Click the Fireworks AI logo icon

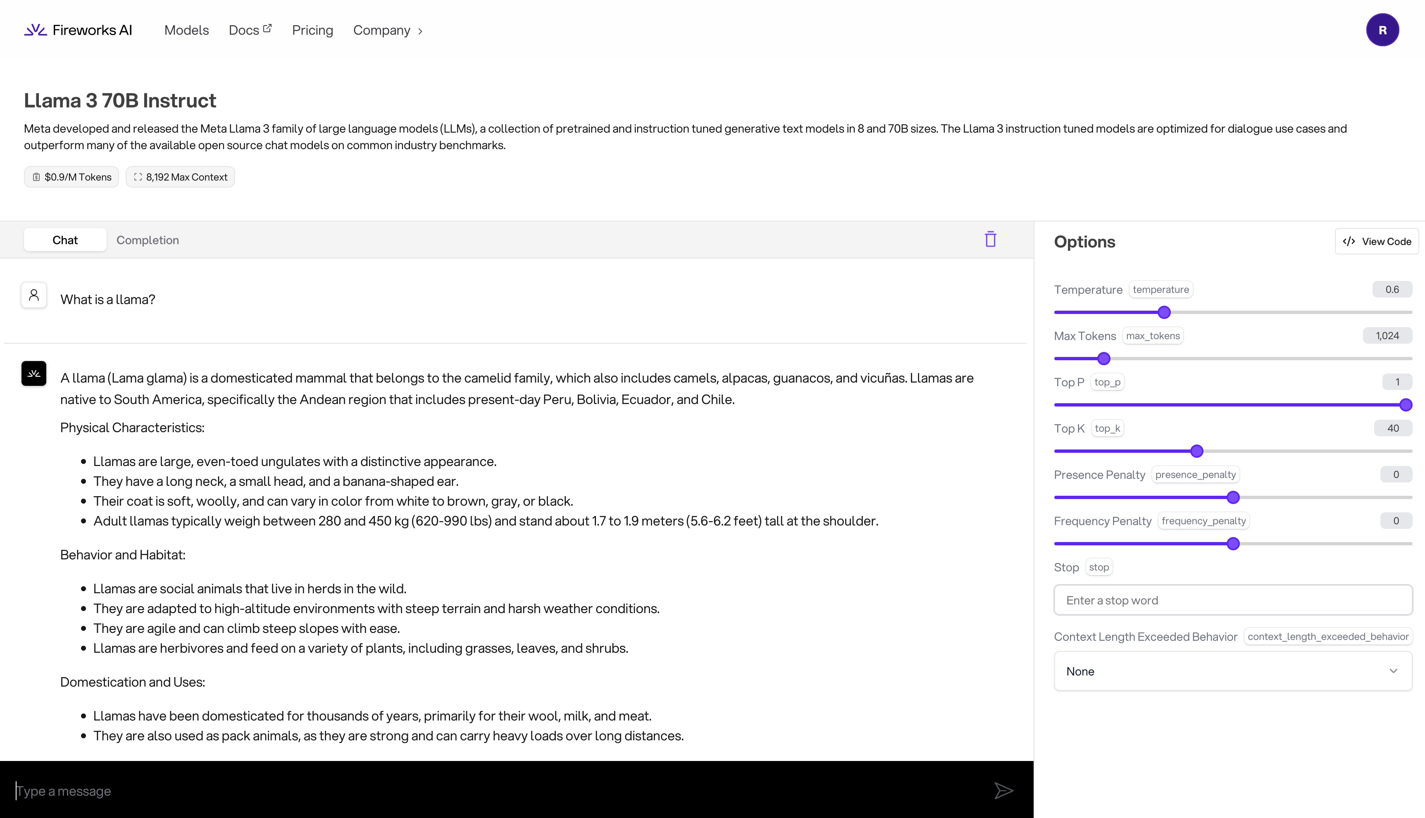[36, 30]
